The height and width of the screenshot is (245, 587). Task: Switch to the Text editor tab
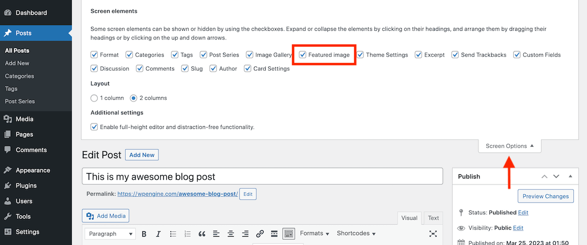pos(433,218)
